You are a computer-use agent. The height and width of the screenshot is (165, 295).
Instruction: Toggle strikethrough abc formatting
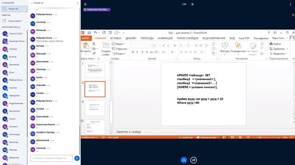[152, 52]
